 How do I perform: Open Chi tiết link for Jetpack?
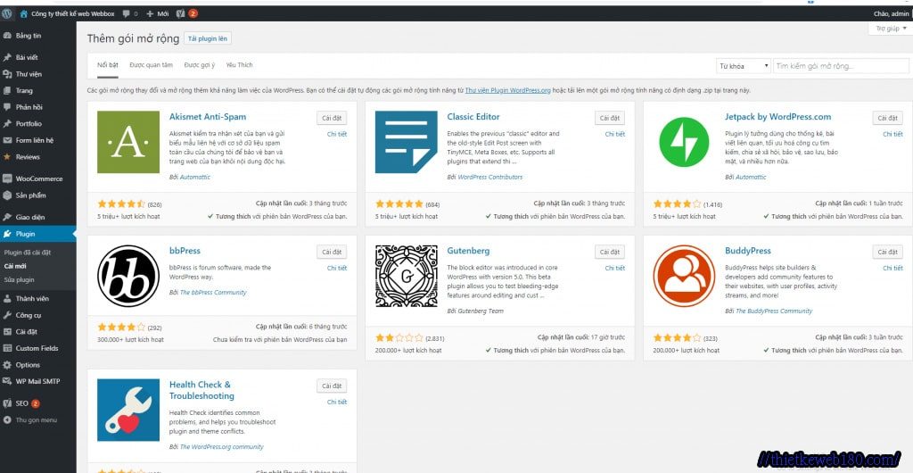[x=892, y=134]
